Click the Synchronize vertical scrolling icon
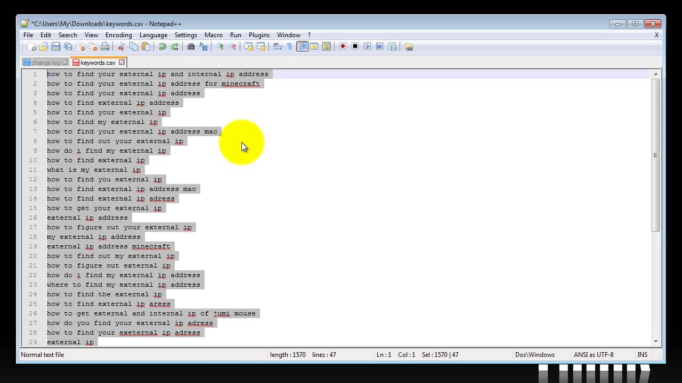 coord(248,47)
